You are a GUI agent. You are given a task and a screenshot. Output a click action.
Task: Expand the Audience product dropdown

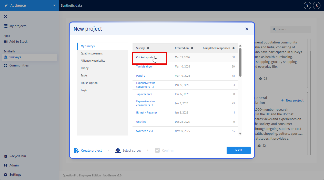point(54,5)
